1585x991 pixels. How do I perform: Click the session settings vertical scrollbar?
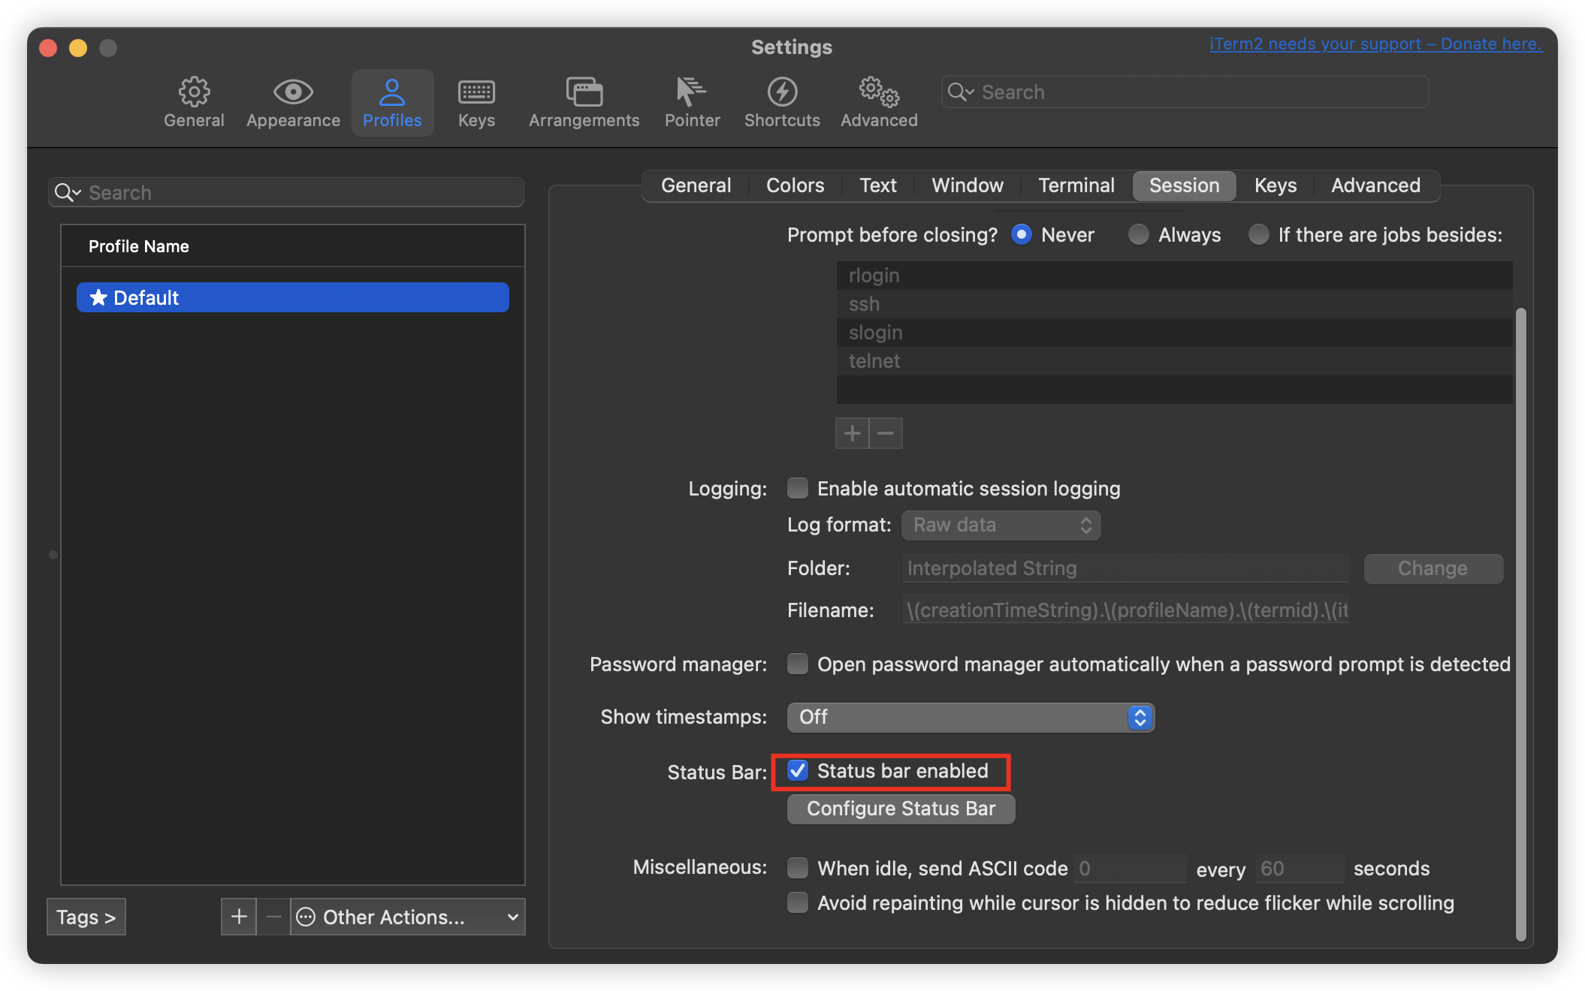click(1520, 623)
